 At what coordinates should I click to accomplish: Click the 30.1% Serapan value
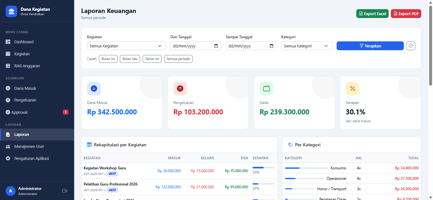pos(356,112)
